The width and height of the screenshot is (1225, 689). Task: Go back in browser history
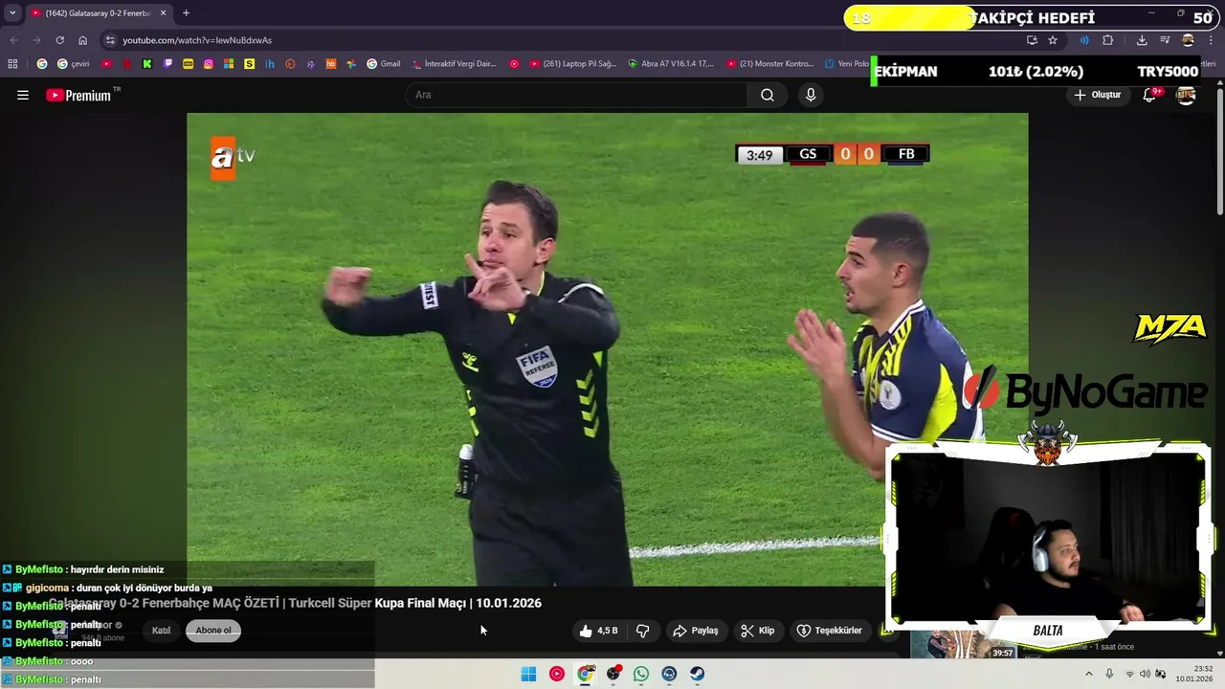[x=13, y=40]
